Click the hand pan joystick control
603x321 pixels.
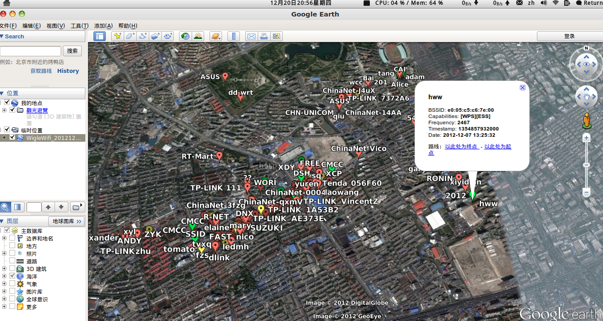(x=586, y=97)
